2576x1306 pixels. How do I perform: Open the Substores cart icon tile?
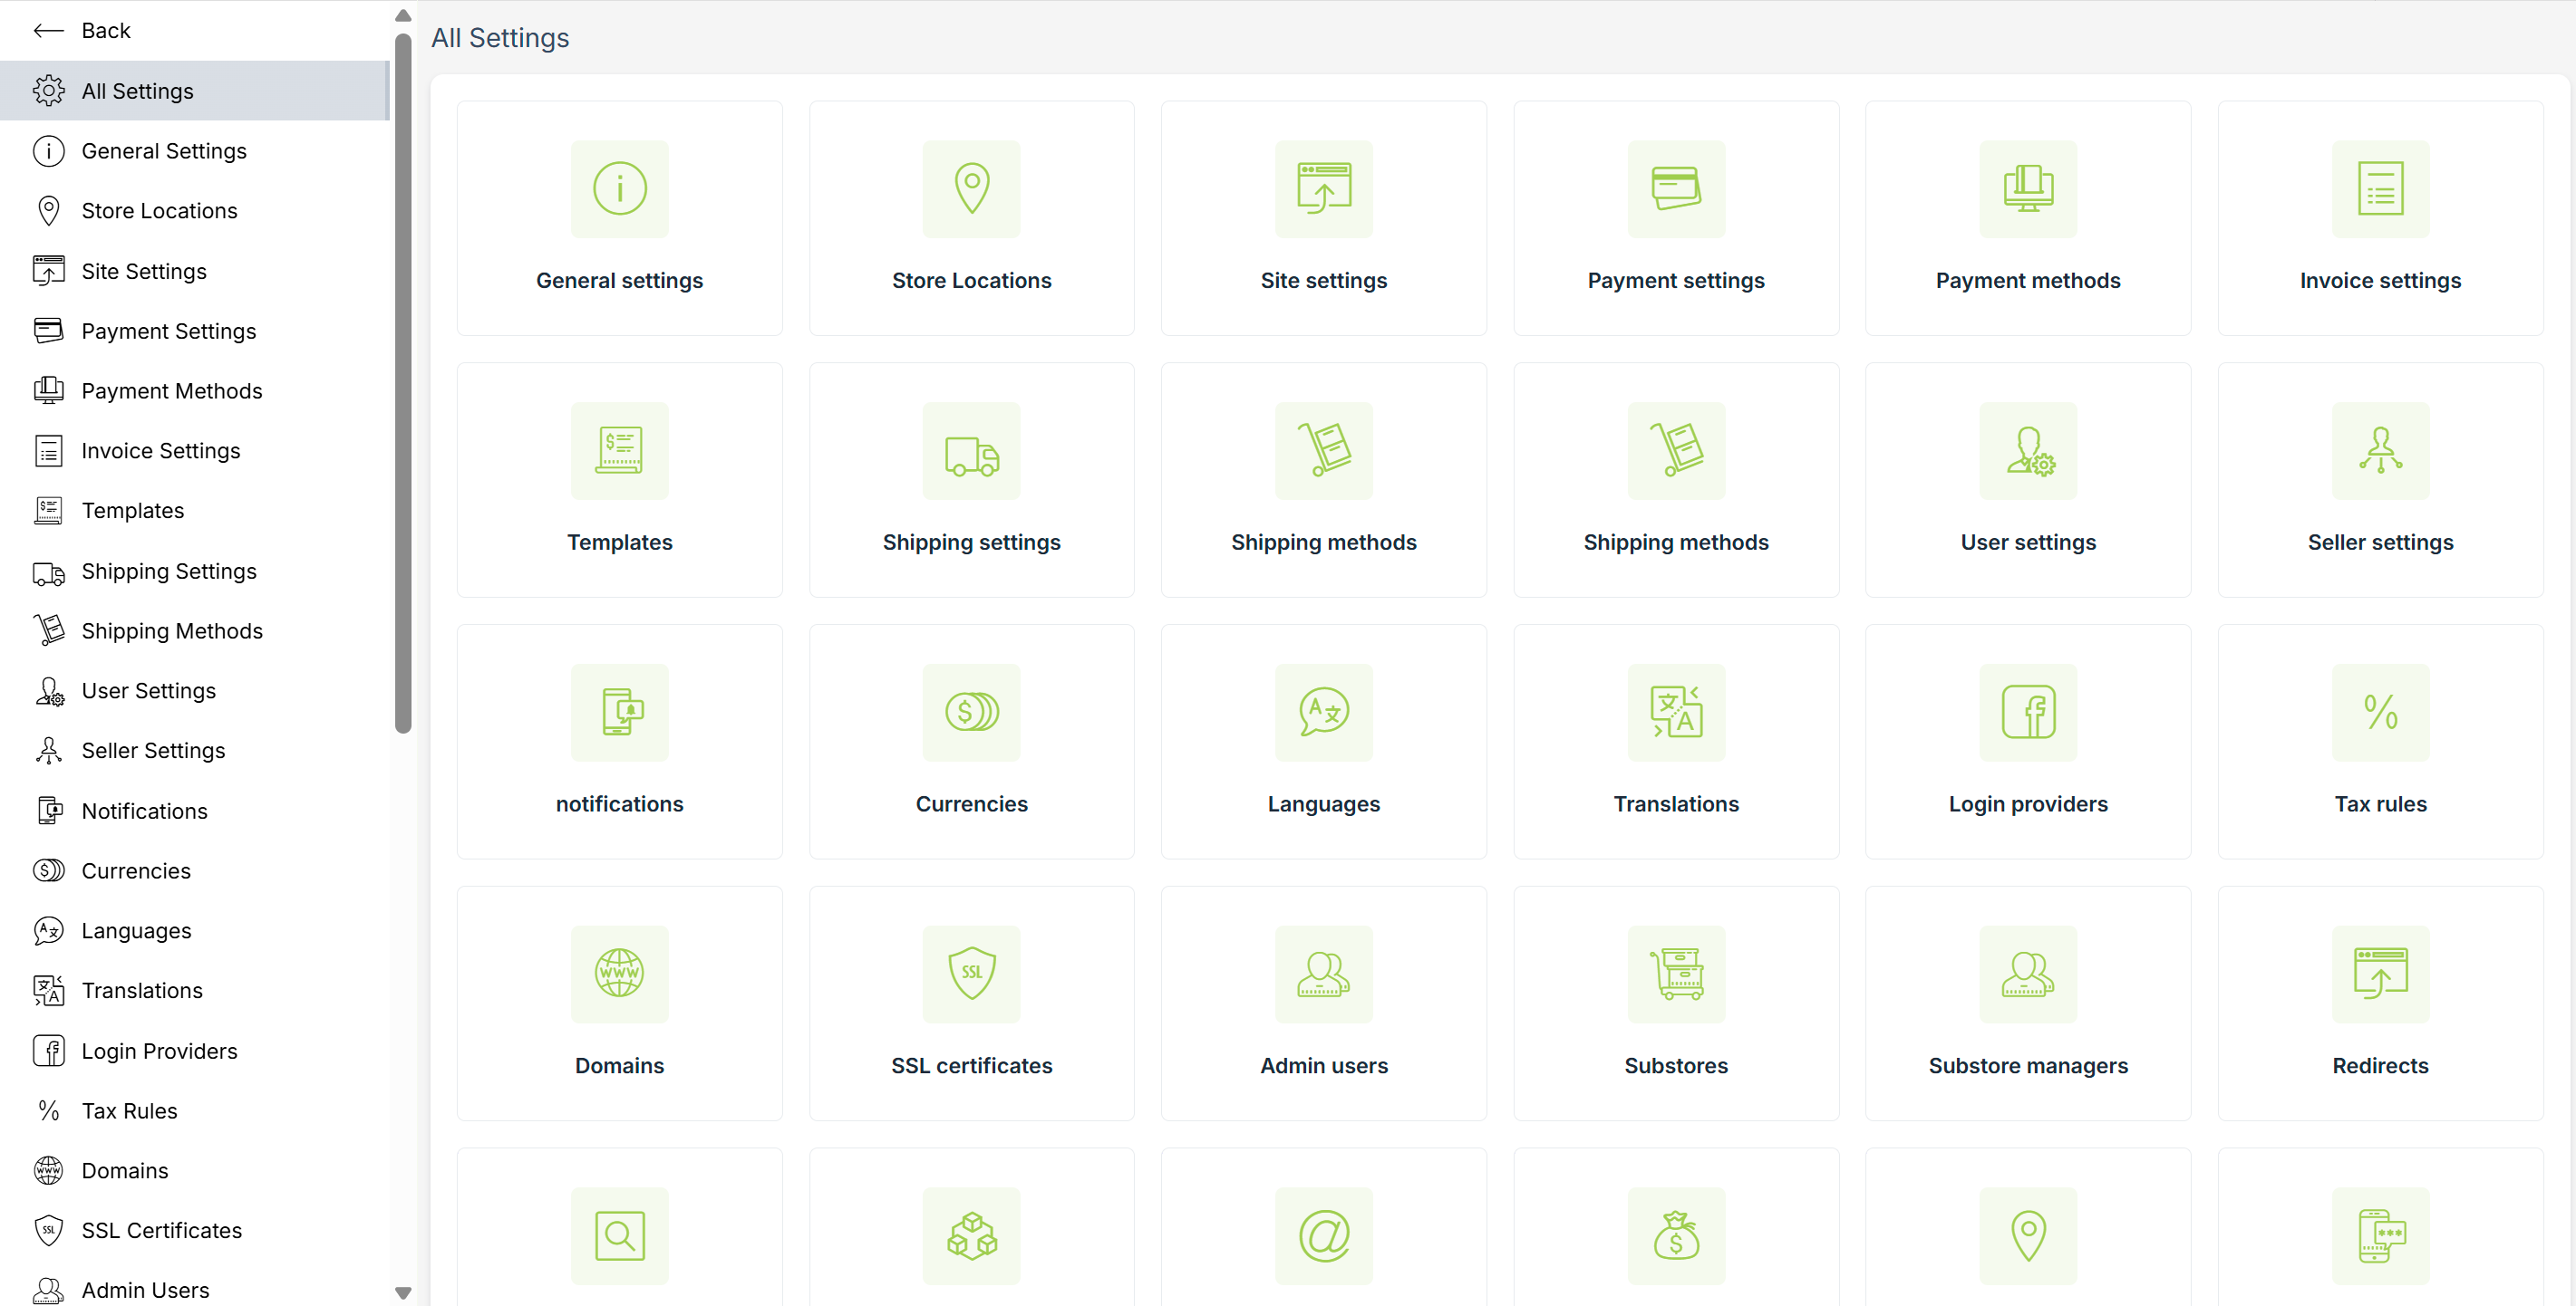(1675, 974)
